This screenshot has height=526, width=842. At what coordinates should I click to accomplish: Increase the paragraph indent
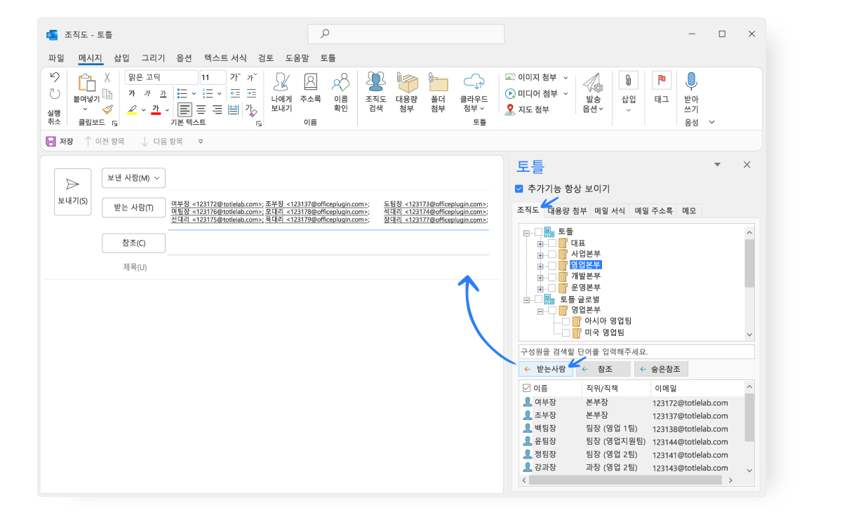point(253,93)
